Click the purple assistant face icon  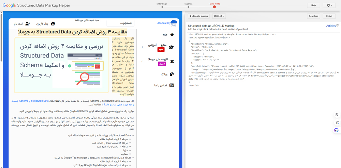[337, 130]
